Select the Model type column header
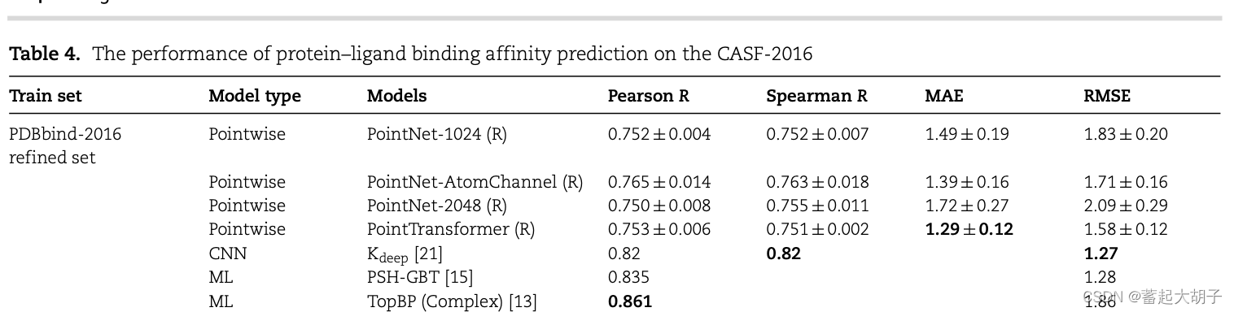Screen dimensions: 1234x312 255,96
